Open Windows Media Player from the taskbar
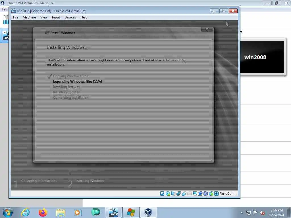Image resolution: width=291 pixels, height=218 pixels. click(x=77, y=212)
